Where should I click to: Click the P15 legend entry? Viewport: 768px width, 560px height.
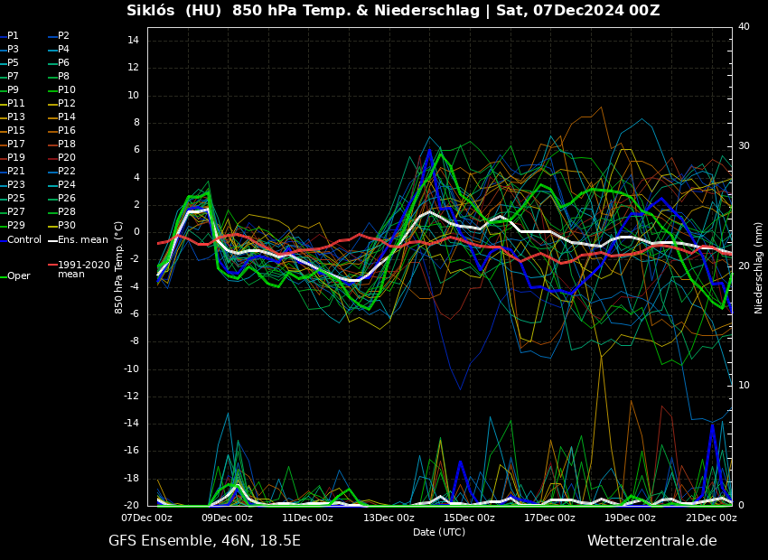point(16,131)
